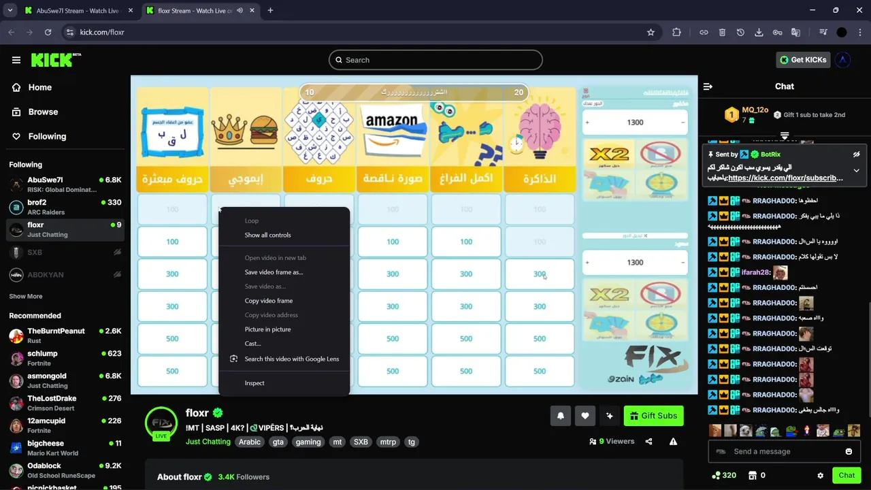Click the translate extension icon
Viewport: 871px width, 490px height.
(x=795, y=32)
